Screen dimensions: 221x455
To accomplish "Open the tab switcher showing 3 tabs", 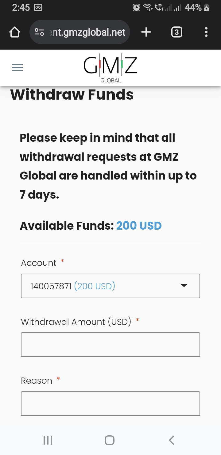I will point(176,32).
